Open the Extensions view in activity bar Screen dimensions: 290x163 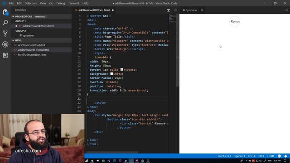pyautogui.click(x=5, y=55)
